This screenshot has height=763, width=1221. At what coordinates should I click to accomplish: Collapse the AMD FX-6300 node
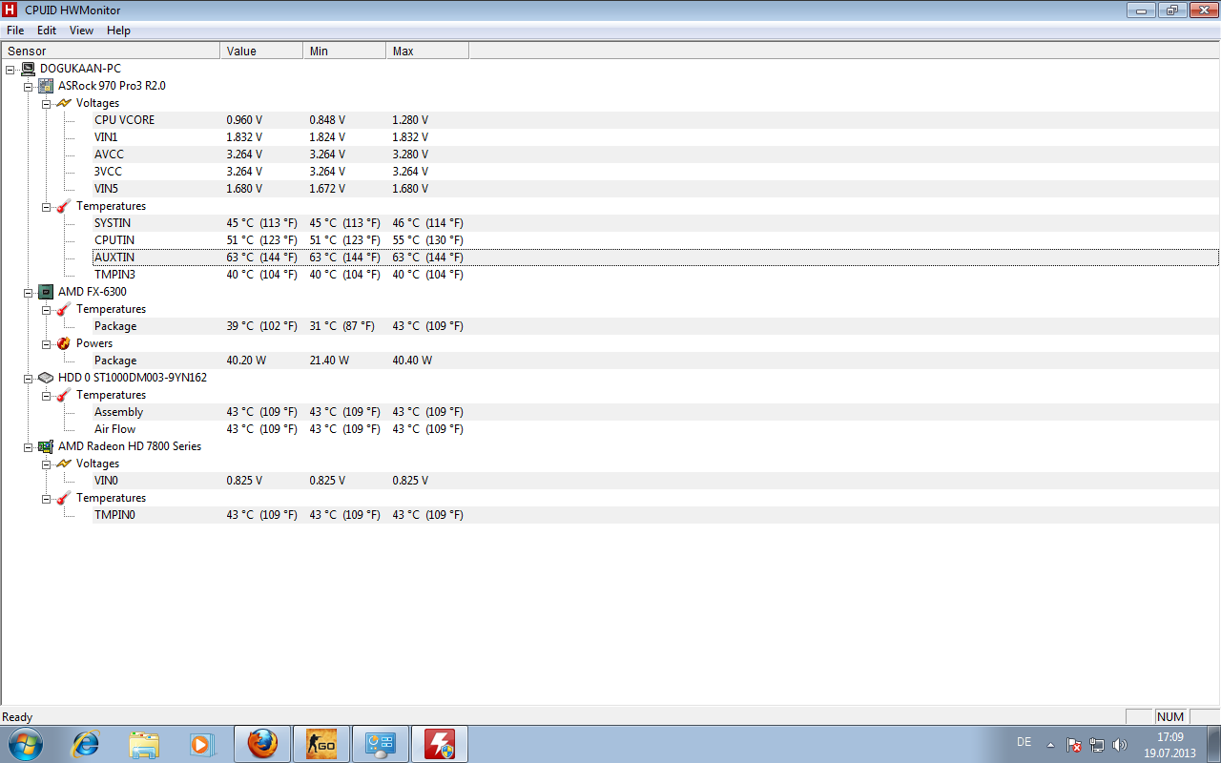point(29,292)
